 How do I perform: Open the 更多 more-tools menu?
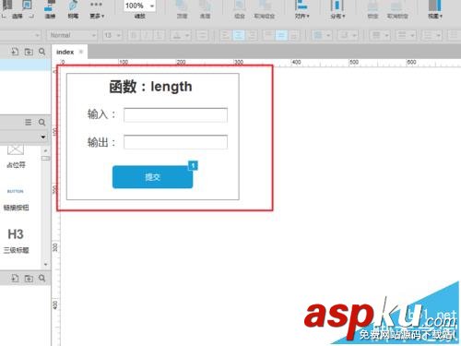click(97, 9)
